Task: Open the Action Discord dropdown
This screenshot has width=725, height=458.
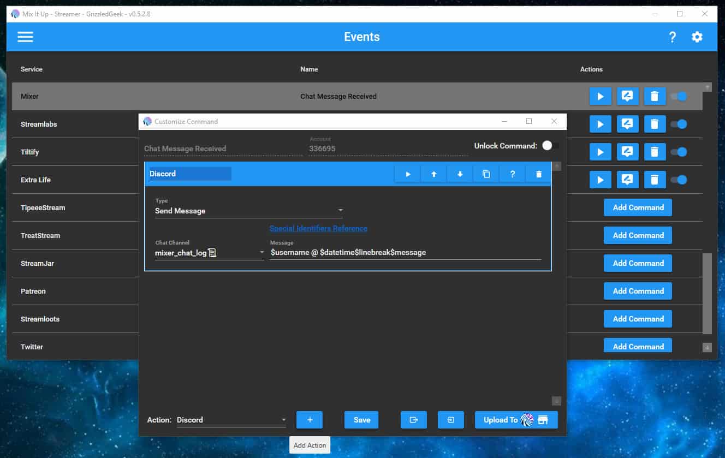Action: point(231,420)
